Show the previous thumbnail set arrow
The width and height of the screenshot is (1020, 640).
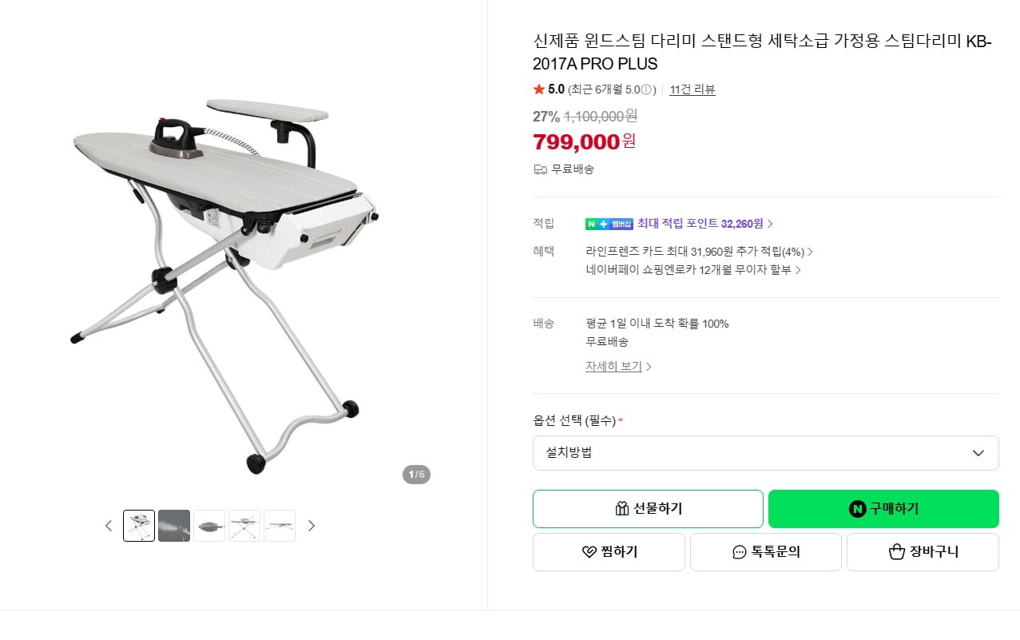(x=109, y=526)
